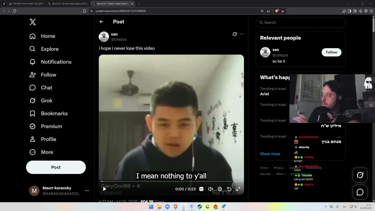The width and height of the screenshot is (375, 211).
Task: Open Grok from the sidebar
Action: click(41, 101)
